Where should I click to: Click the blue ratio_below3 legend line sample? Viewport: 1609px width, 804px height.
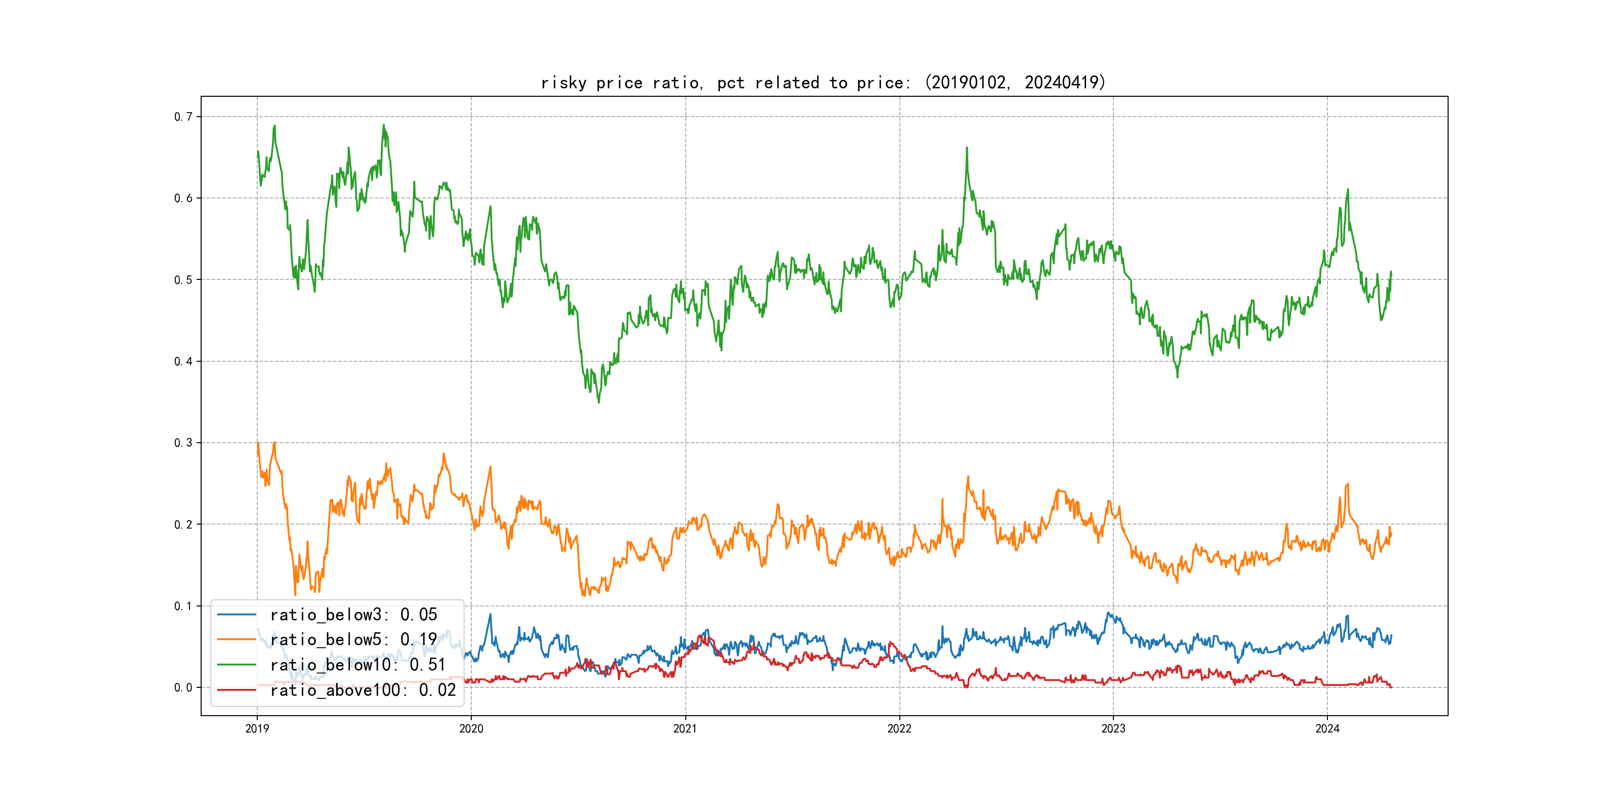[236, 615]
